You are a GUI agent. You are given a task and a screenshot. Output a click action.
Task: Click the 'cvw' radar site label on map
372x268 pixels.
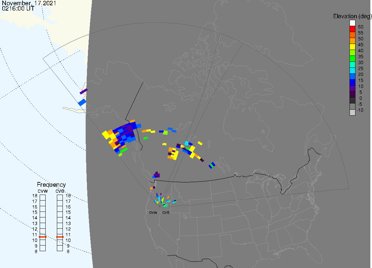[x=153, y=212]
